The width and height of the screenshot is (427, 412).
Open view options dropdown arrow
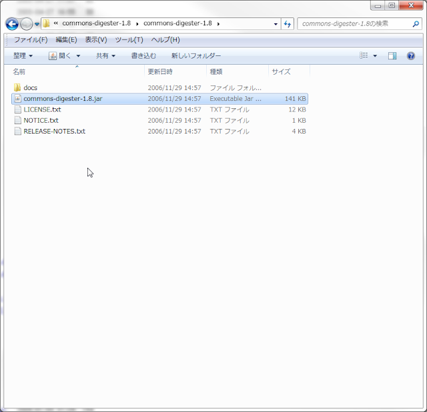[x=375, y=56]
